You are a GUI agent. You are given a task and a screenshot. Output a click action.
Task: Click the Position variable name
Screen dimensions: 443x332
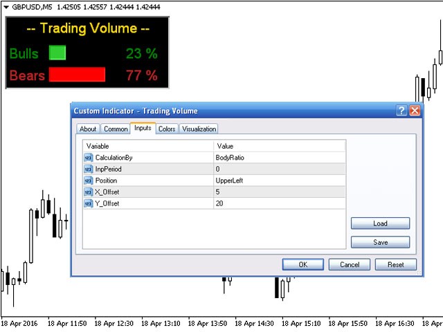coord(106,181)
